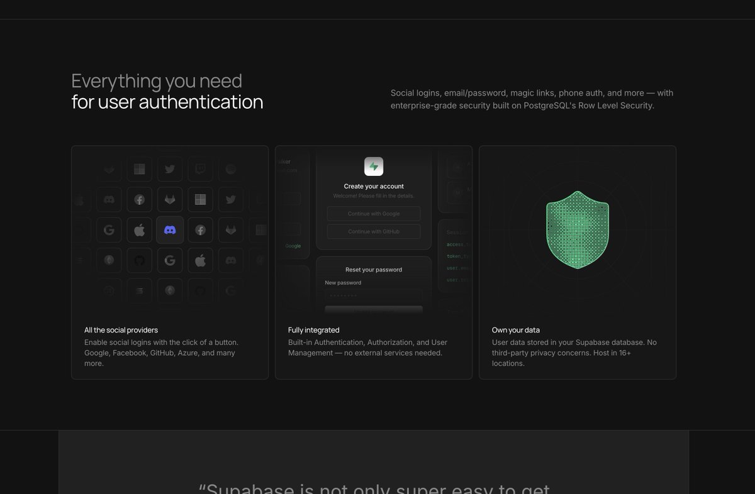The height and width of the screenshot is (494, 755).
Task: Click the 'Built-in Authentication, Authorization' description
Action: click(x=368, y=348)
